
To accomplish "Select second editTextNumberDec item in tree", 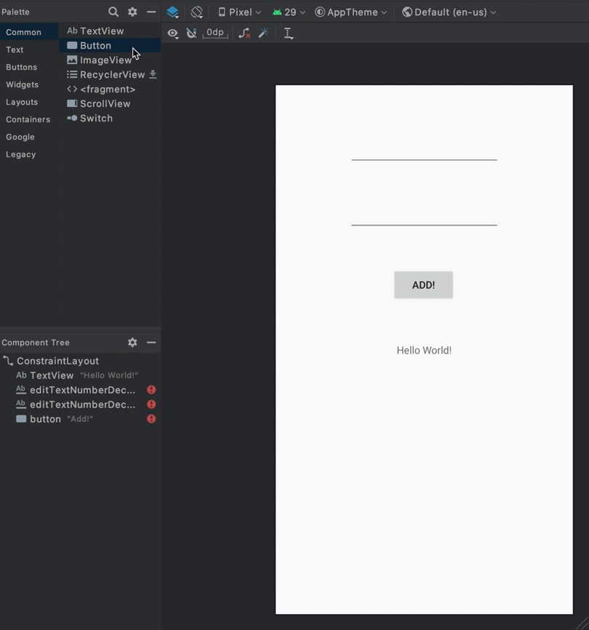I will click(x=80, y=404).
